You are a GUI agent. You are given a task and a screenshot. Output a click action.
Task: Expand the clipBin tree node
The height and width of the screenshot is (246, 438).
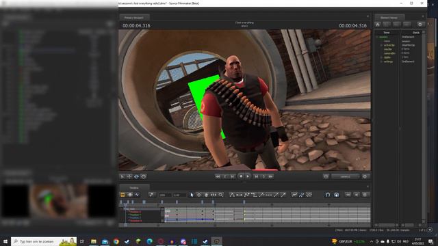pos(381,57)
